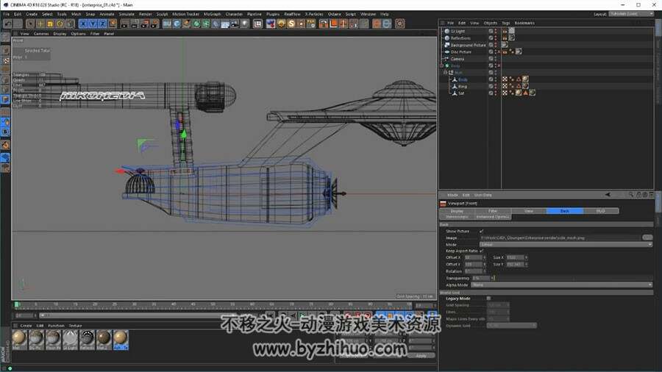The width and height of the screenshot is (662, 372).
Task: Open the MoGraph menu
Action: tap(212, 14)
